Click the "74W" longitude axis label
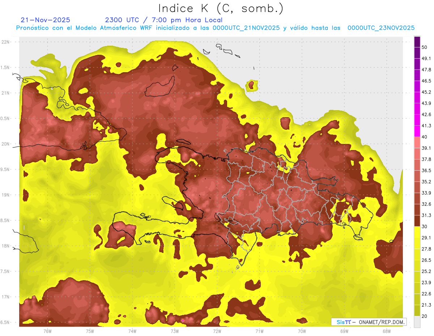 [132, 331]
